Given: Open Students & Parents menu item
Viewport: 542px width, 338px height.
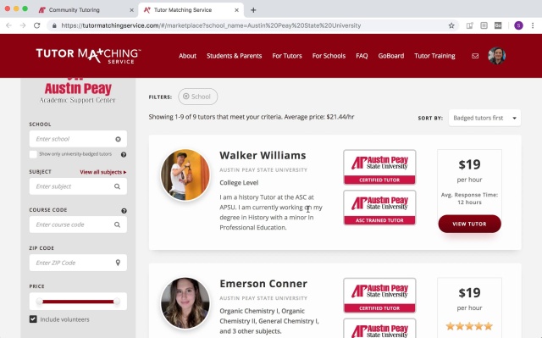Looking at the screenshot, I should coord(234,56).
